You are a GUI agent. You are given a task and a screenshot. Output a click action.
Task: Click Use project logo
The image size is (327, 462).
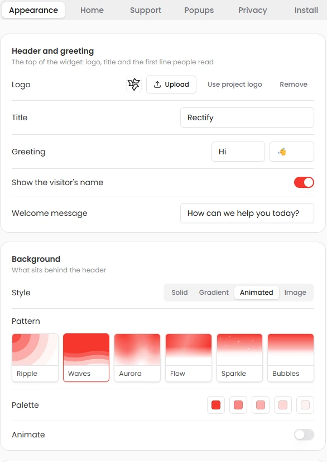pos(235,84)
